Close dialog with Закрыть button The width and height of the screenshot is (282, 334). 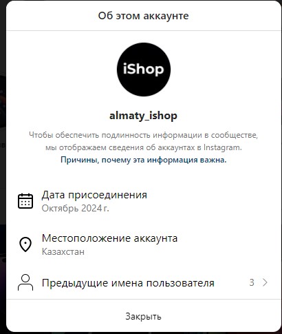(144, 316)
